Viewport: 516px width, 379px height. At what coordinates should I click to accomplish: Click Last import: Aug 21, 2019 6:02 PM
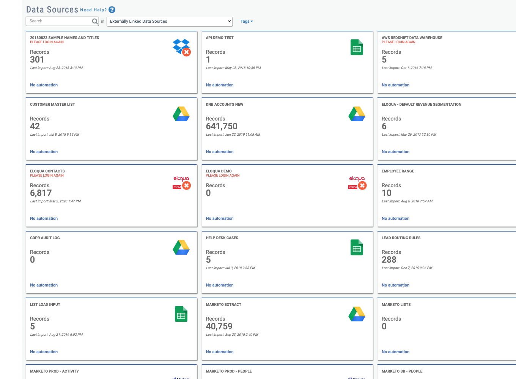56,335
